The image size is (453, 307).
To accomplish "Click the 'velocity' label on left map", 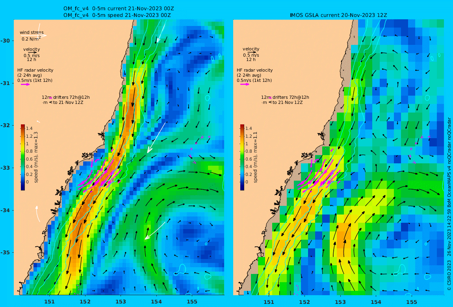I will [32, 49].
